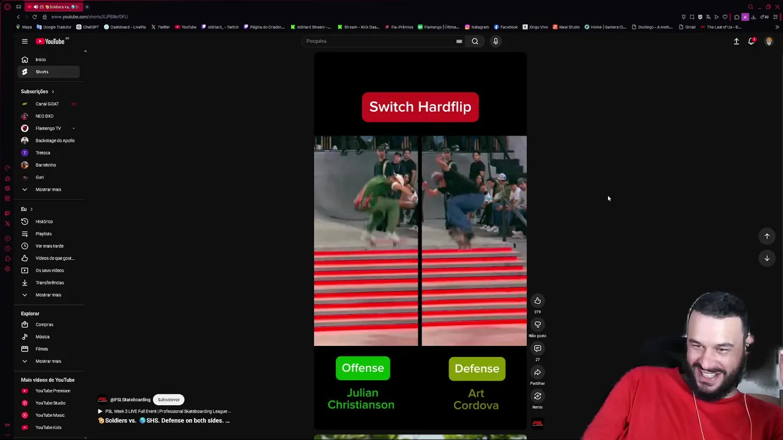Open Vídeos de que gostei

coord(49,258)
